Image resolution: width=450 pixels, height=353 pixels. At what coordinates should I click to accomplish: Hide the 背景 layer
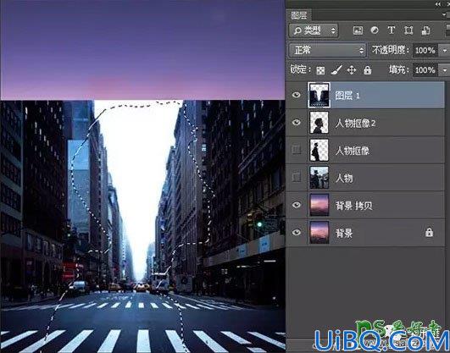pyautogui.click(x=296, y=232)
